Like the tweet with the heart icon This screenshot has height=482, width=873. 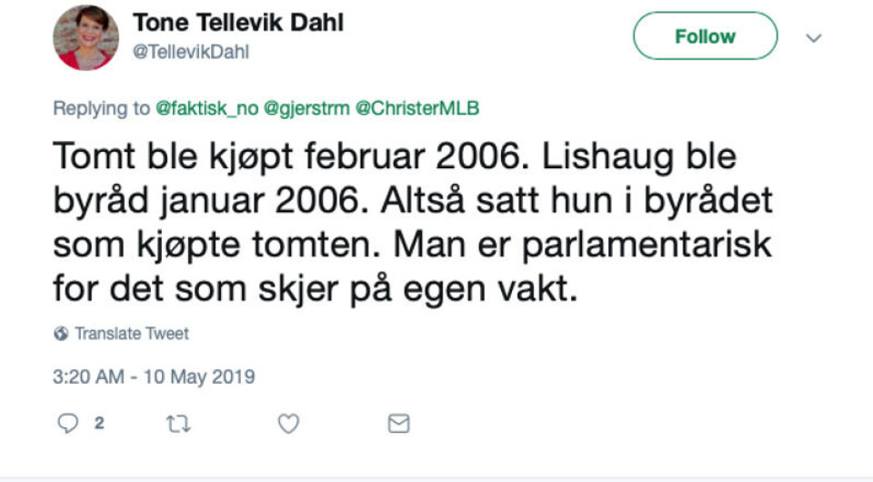pyautogui.click(x=288, y=424)
